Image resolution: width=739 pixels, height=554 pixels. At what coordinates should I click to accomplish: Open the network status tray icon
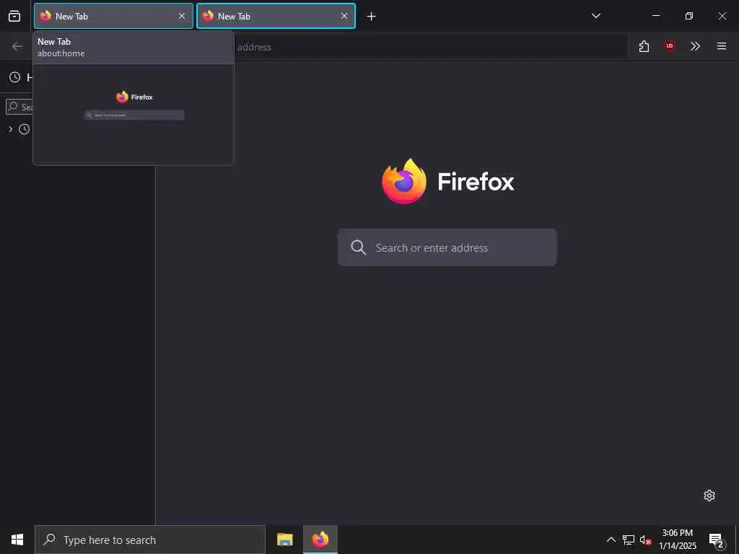tap(629, 540)
